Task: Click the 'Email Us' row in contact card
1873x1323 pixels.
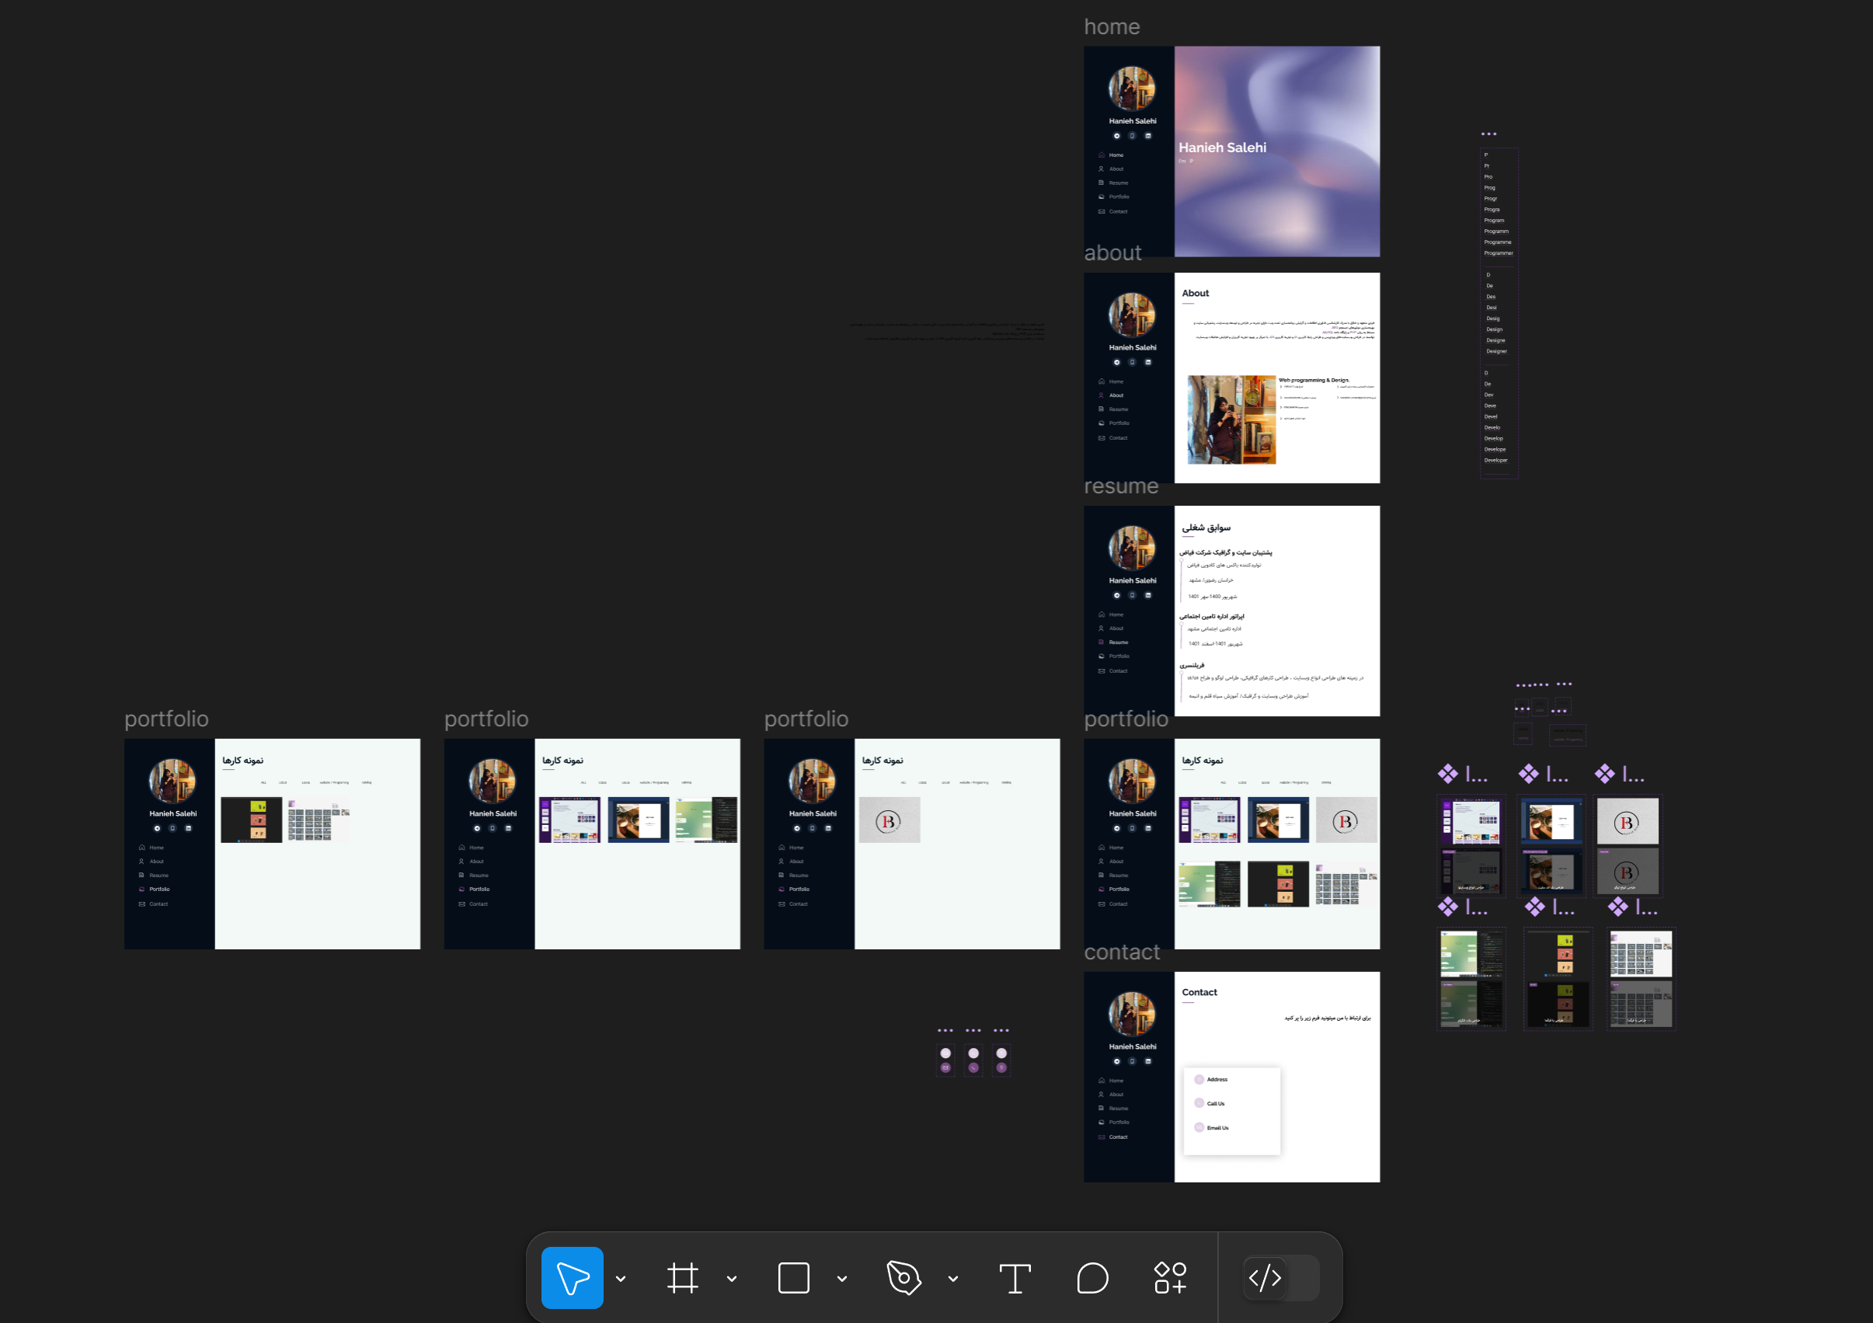Action: tap(1217, 1127)
